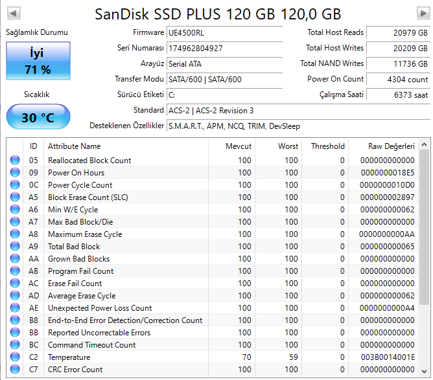Click the Temperature row status icon
This screenshot has width=433, height=380.
click(x=15, y=357)
